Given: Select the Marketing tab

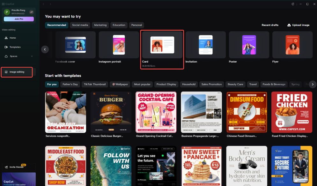Looking at the screenshot, I should [x=100, y=25].
